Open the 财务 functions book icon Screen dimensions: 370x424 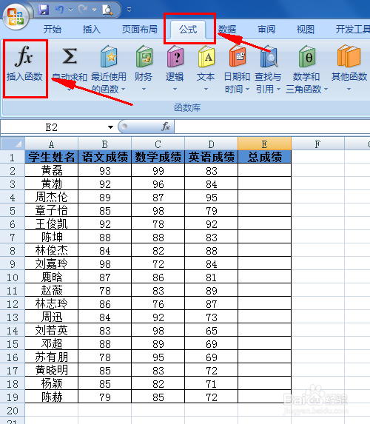point(144,56)
